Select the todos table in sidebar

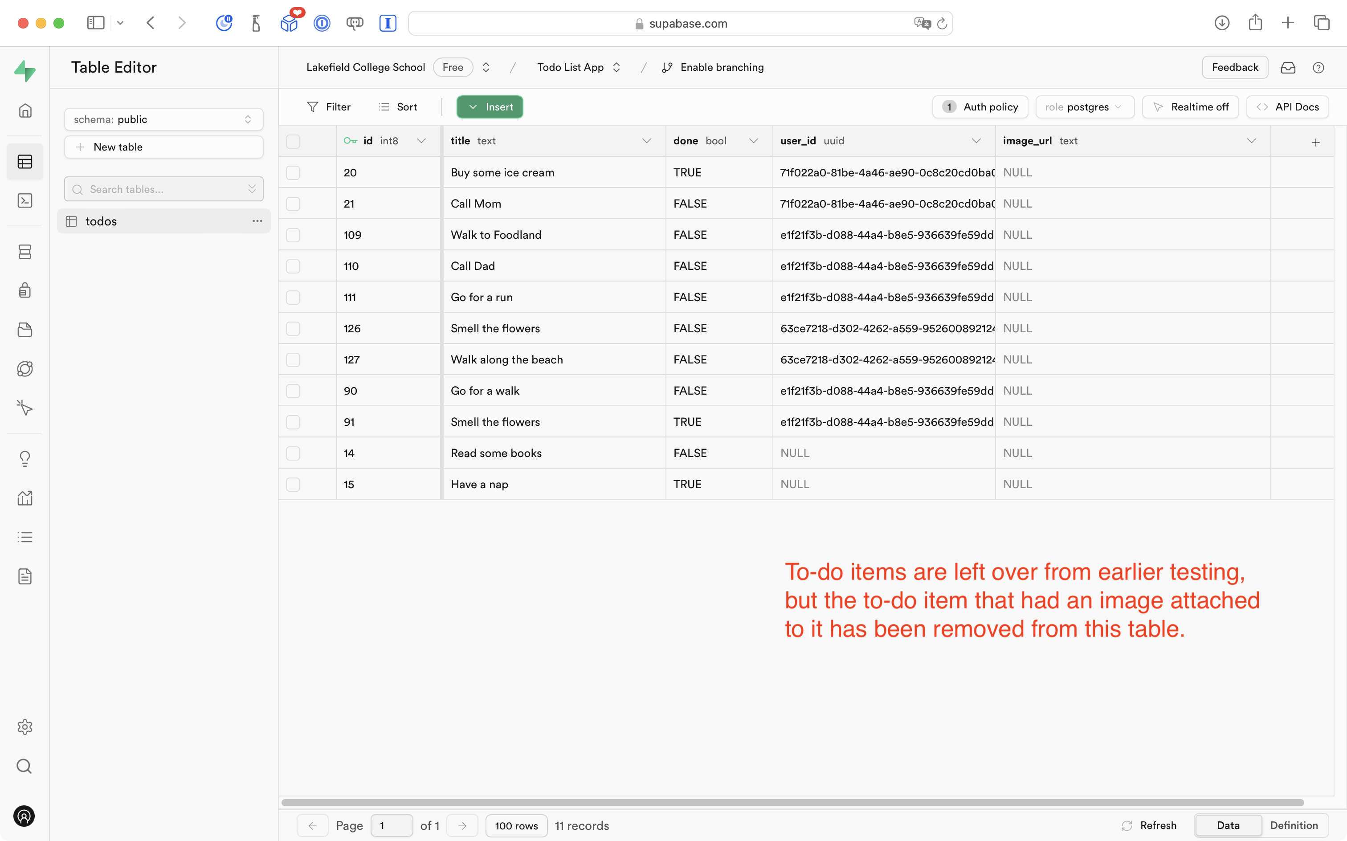(x=101, y=221)
